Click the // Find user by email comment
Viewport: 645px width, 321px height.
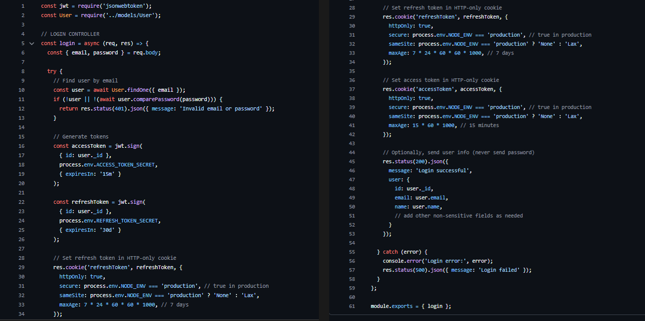coord(86,81)
